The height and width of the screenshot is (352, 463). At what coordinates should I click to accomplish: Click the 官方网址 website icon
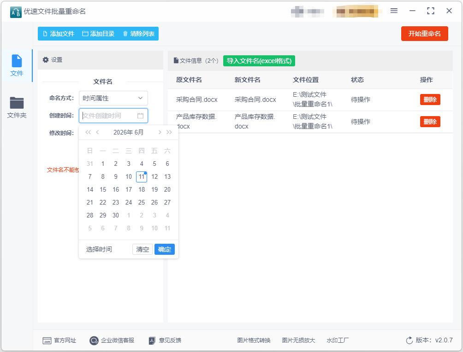(47, 341)
